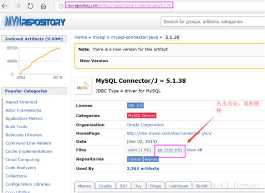Show site info via the address bar icon
The width and height of the screenshot is (265, 193).
pos(61,6)
